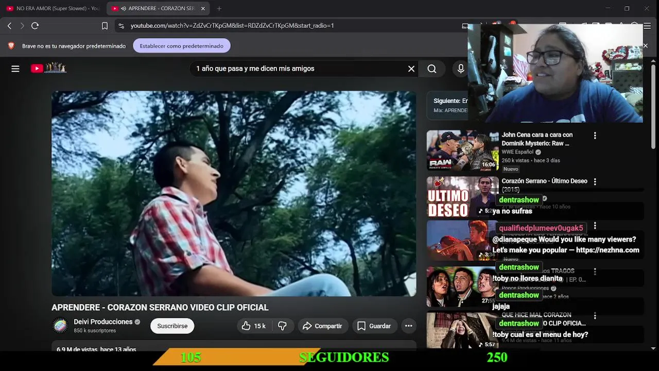
Task: Click verified badge beside Deivi Producciones
Action: pos(137,322)
